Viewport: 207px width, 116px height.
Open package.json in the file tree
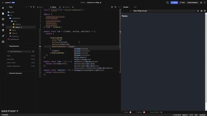(14, 39)
